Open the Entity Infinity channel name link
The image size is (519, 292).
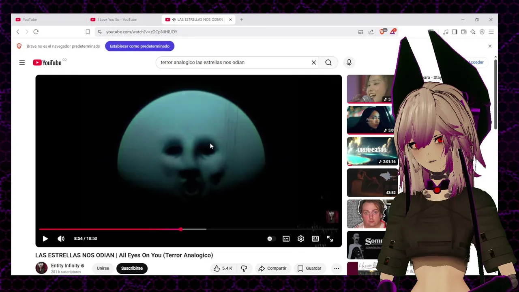[65, 266]
